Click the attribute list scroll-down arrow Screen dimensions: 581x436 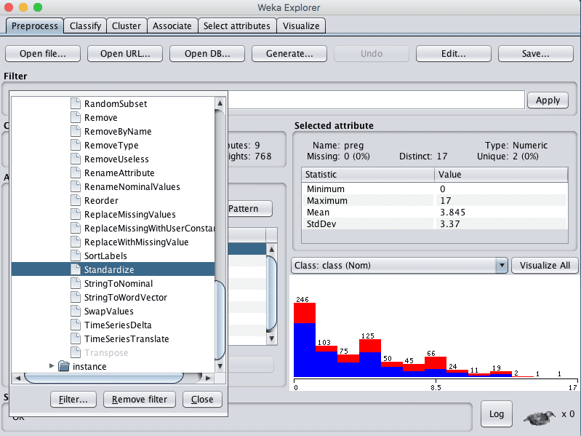point(272,338)
